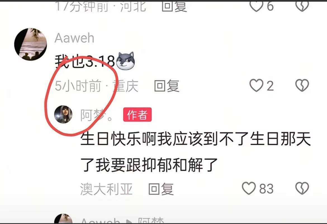The image size is (327, 224).
Task: Tap the husky dog emoji in comment
Action: pyautogui.click(x=125, y=60)
